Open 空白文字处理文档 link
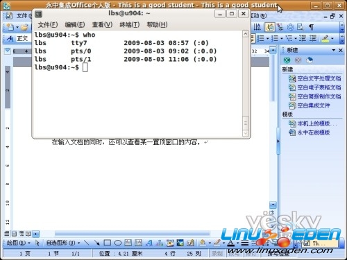The height and width of the screenshot is (260, 347). click(319, 78)
